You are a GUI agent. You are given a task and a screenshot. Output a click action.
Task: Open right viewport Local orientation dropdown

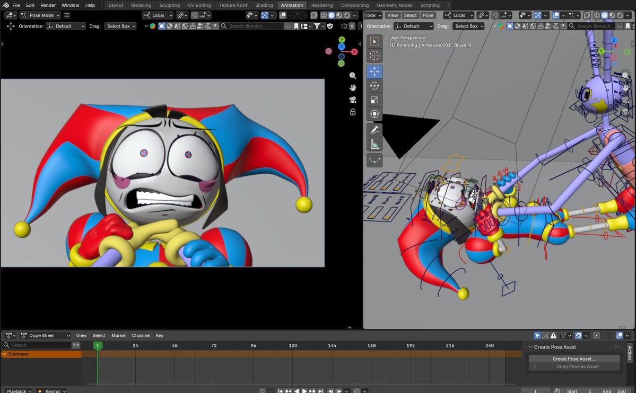pyautogui.click(x=459, y=15)
